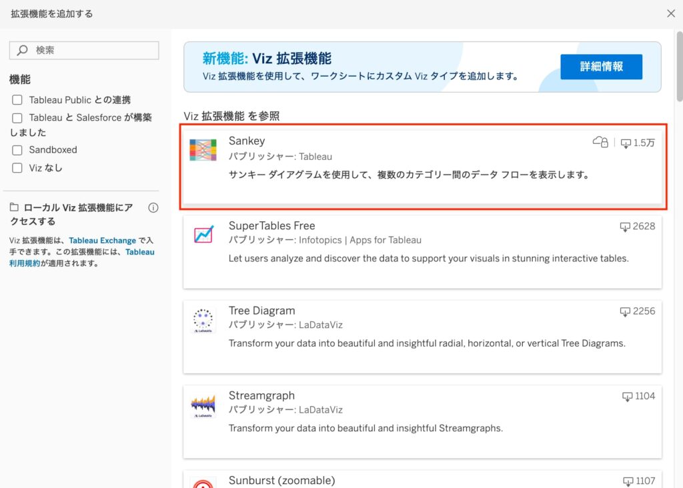Click the info icon beside local Viz extensions
683x488 pixels.
[x=153, y=208]
